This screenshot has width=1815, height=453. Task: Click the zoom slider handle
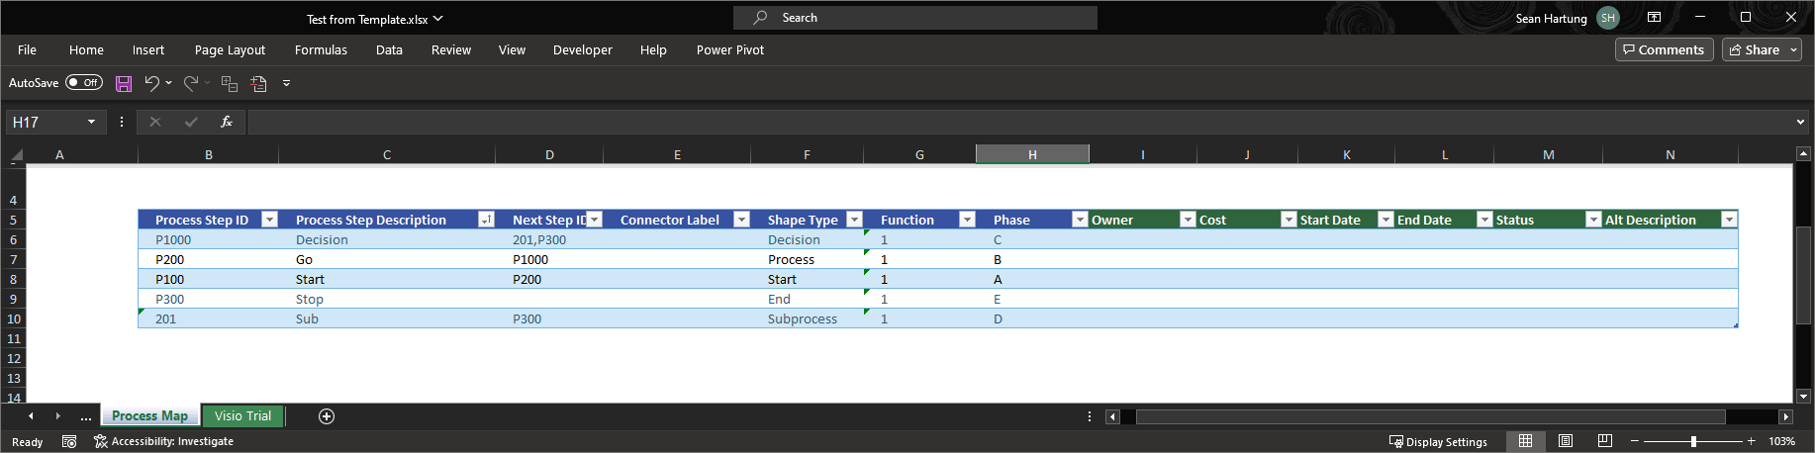pos(1693,441)
